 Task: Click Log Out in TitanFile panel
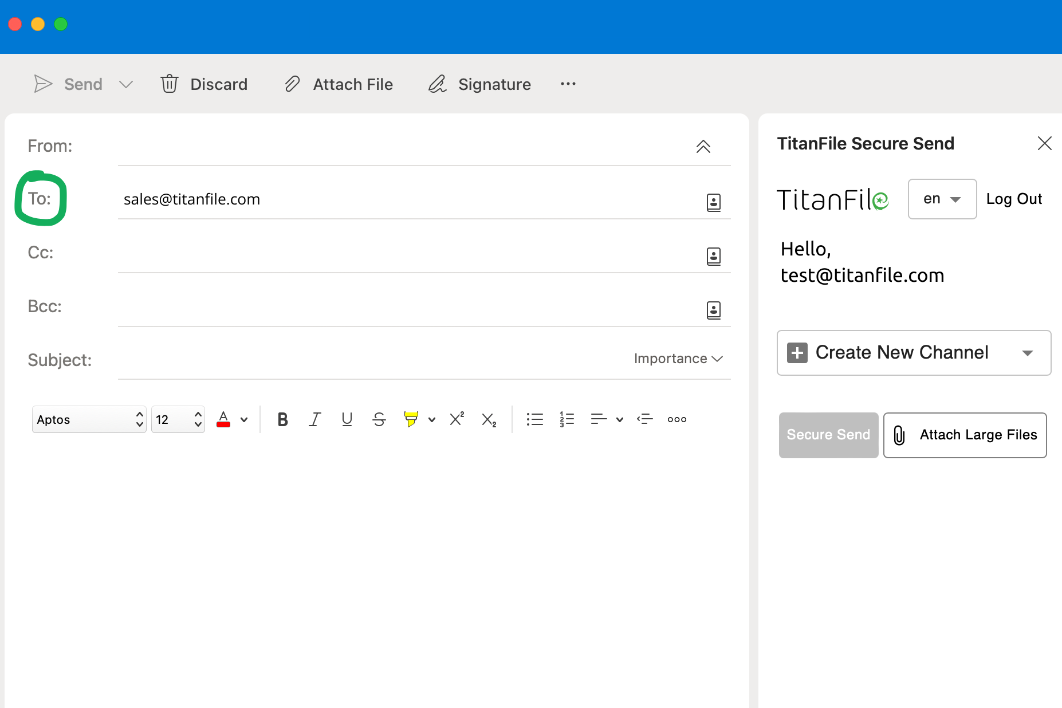point(1014,199)
